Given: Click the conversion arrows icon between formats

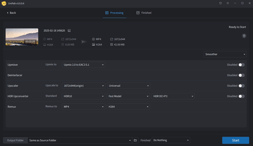Looking at the screenshot, I should click(x=84, y=42).
